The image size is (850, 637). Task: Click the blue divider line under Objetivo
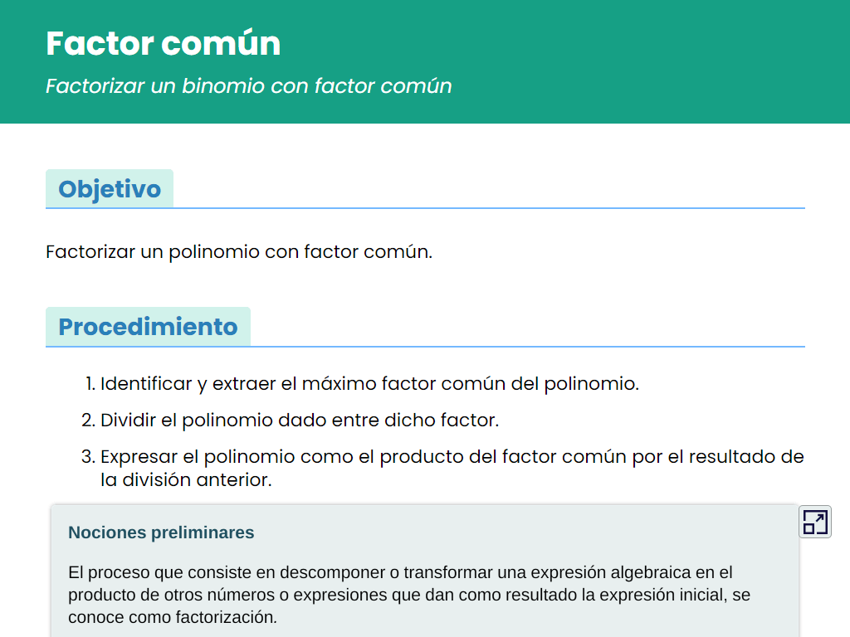tap(425, 208)
